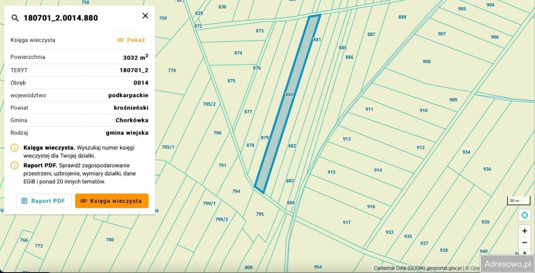Select parcel 882 label
The height and width of the screenshot is (273, 535).
click(x=292, y=146)
